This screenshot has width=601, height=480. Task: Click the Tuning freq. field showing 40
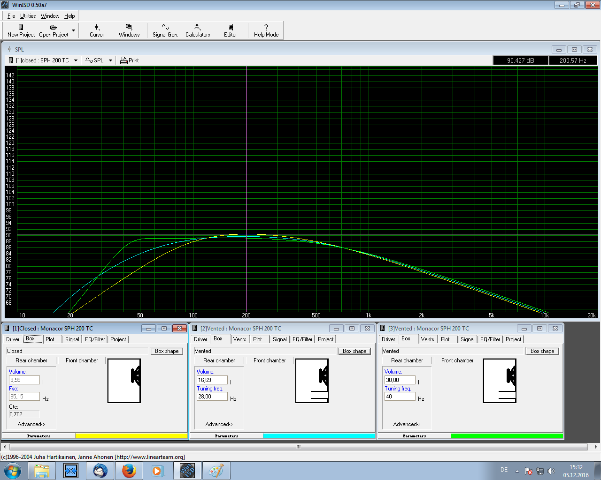pos(400,397)
